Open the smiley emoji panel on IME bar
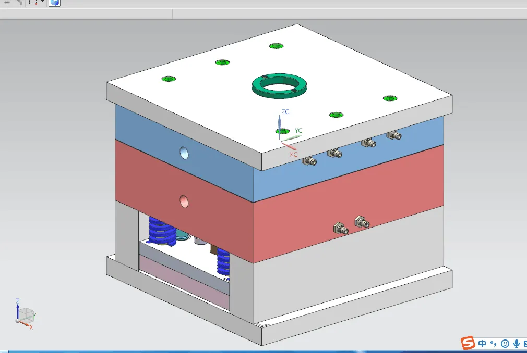Image resolution: width=527 pixels, height=353 pixels. click(x=505, y=343)
